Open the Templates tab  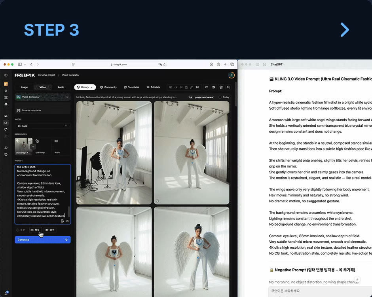[131, 87]
